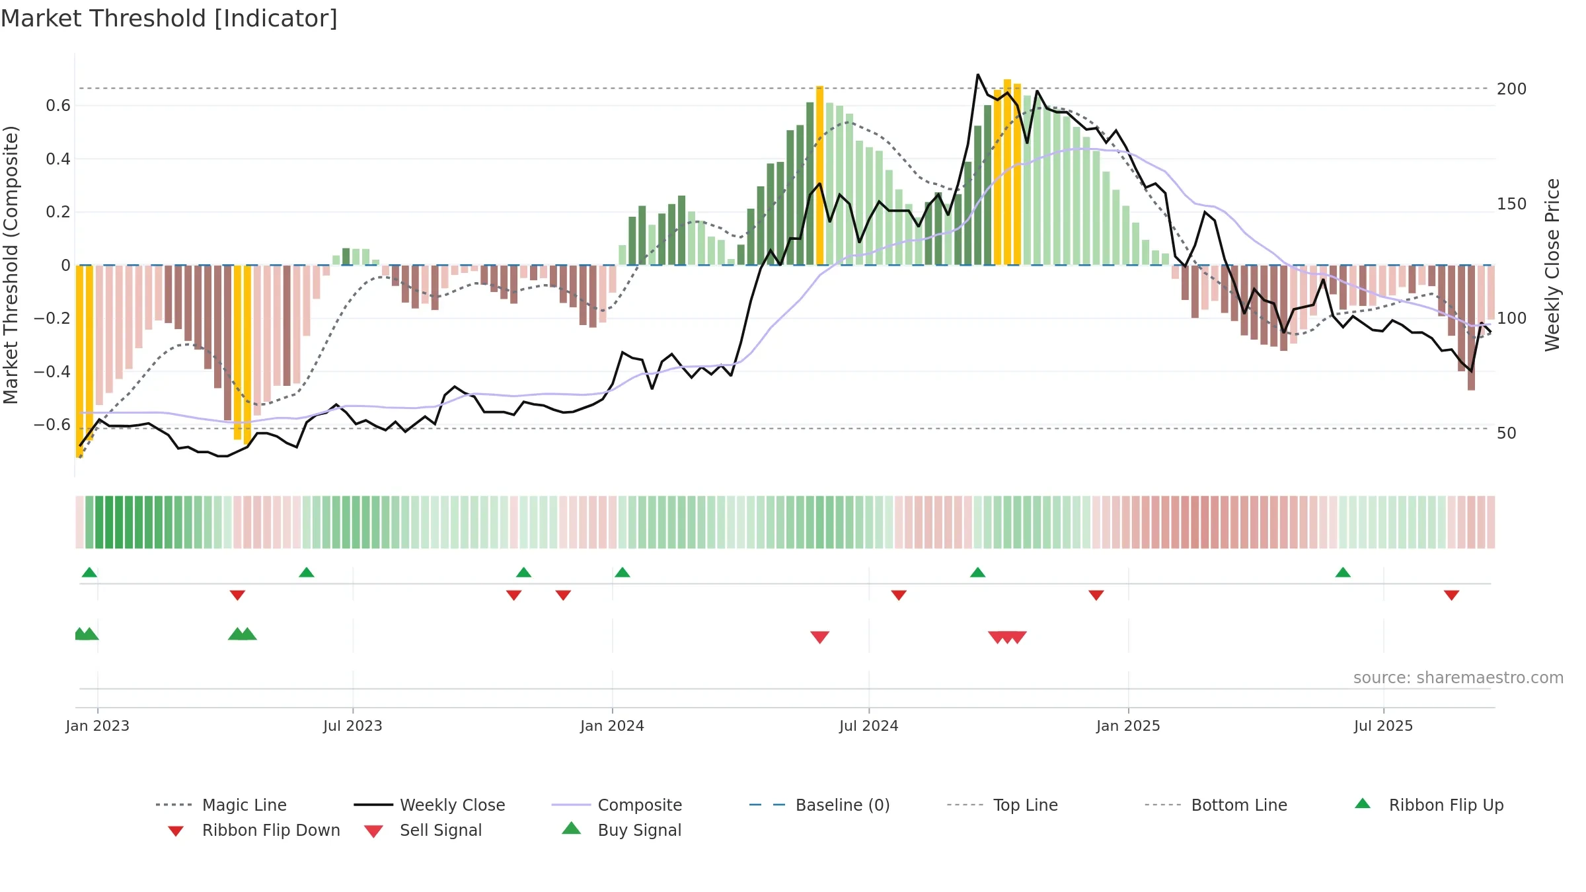Click the '−0.4' left-axis tick label

tap(52, 371)
